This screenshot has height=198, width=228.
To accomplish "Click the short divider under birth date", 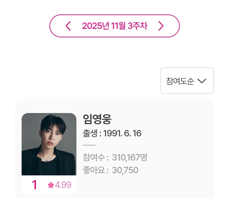I will (x=89, y=145).
